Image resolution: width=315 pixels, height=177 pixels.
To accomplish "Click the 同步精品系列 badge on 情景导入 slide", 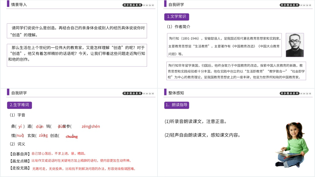I will (x=132, y=5).
